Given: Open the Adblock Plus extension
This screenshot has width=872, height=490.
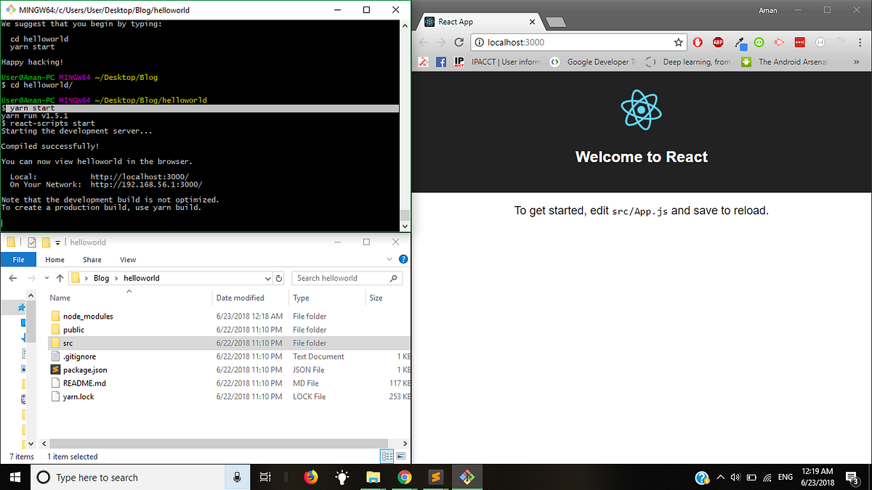Looking at the screenshot, I should (718, 42).
